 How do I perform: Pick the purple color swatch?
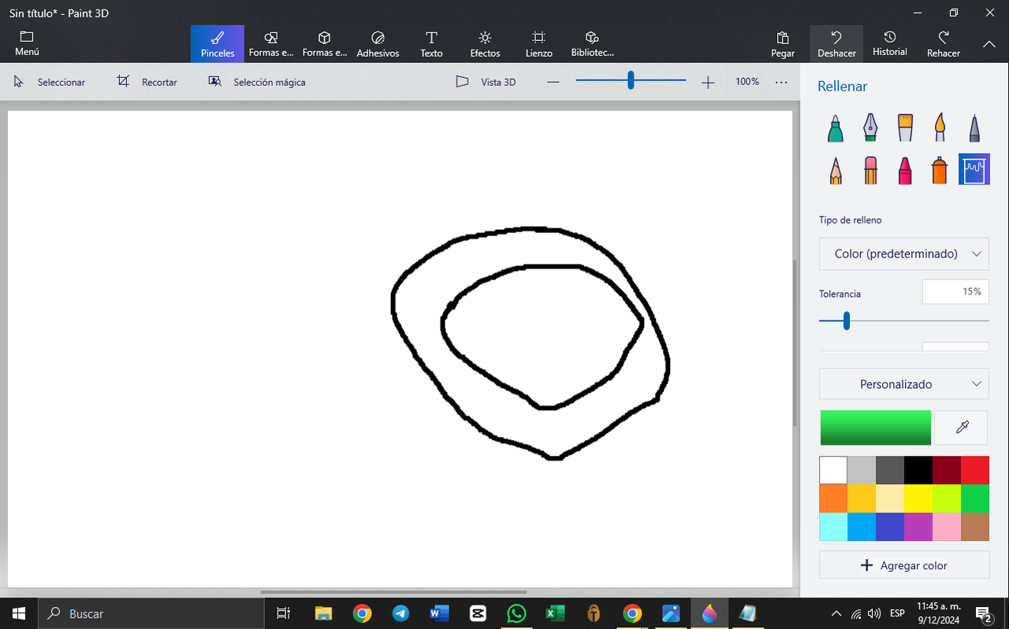pos(918,527)
